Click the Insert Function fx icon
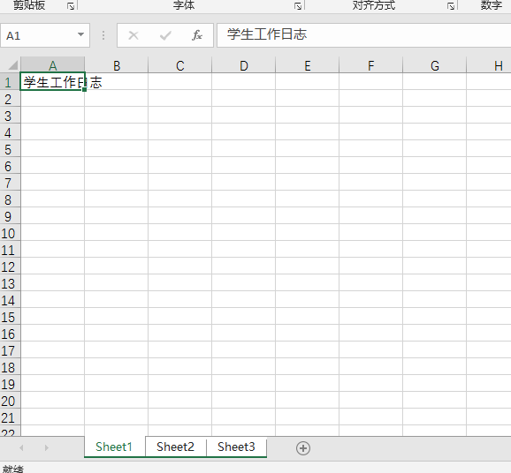 click(x=197, y=35)
